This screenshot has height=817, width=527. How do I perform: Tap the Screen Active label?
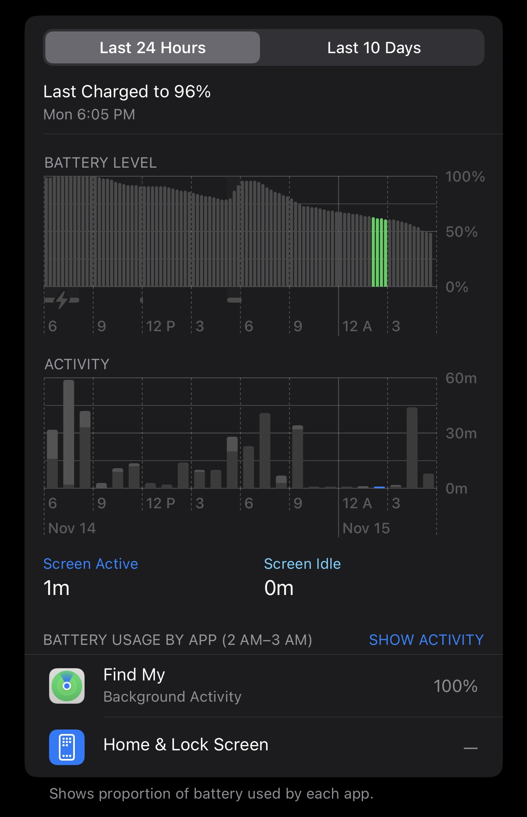pyautogui.click(x=91, y=564)
